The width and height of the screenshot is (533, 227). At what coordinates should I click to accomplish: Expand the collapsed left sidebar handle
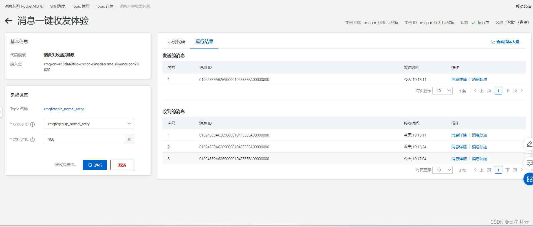1,112
